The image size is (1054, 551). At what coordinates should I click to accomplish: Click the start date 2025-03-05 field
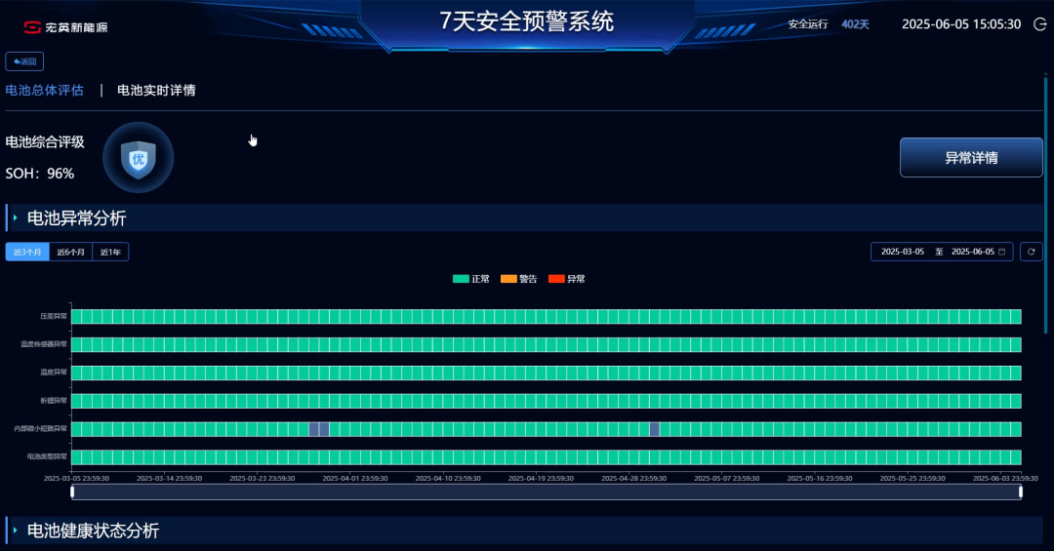point(902,252)
